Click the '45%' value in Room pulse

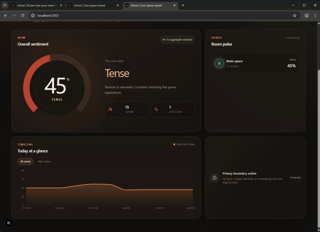pos(291,66)
